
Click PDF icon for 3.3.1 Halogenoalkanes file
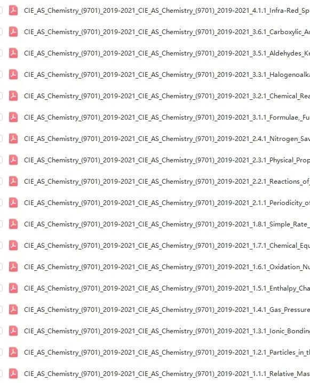pyautogui.click(x=13, y=74)
